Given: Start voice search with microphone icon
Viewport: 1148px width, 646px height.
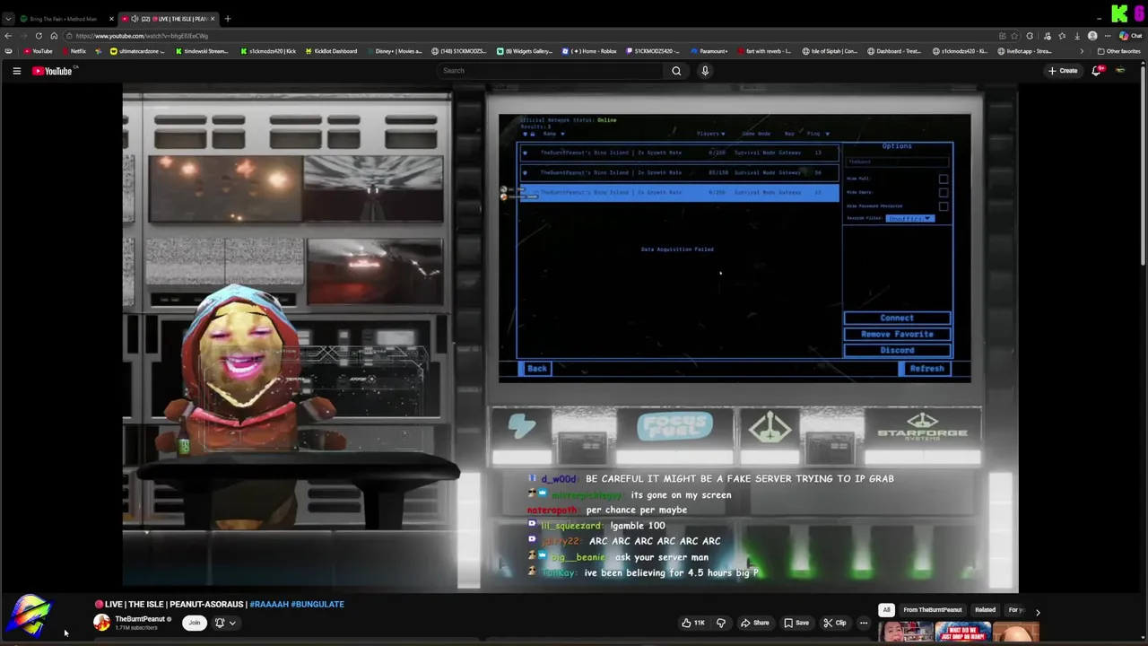Looking at the screenshot, I should point(705,71).
